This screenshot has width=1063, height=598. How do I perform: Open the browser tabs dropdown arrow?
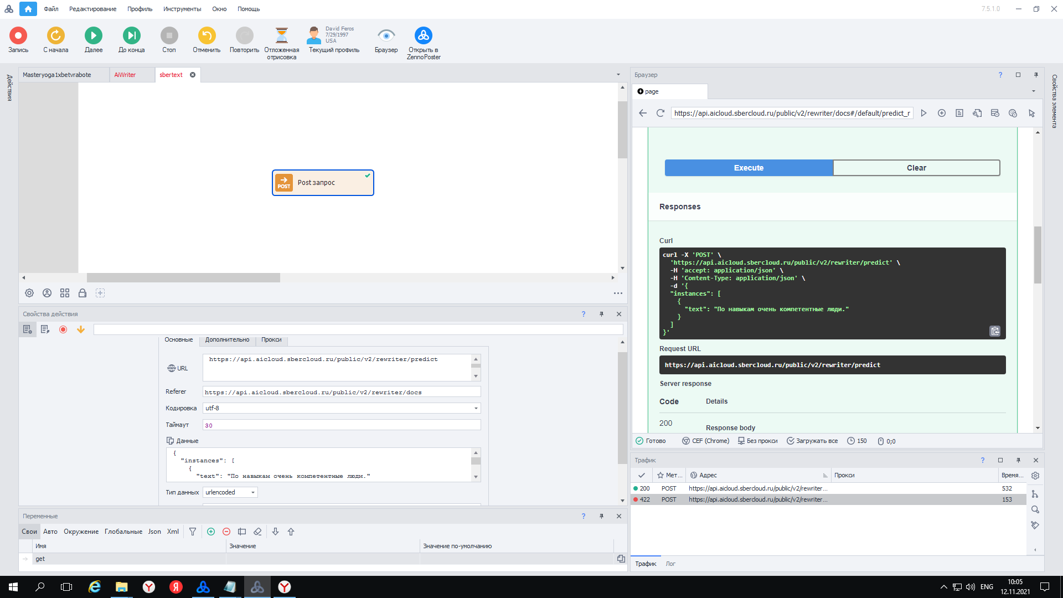pyautogui.click(x=1034, y=91)
